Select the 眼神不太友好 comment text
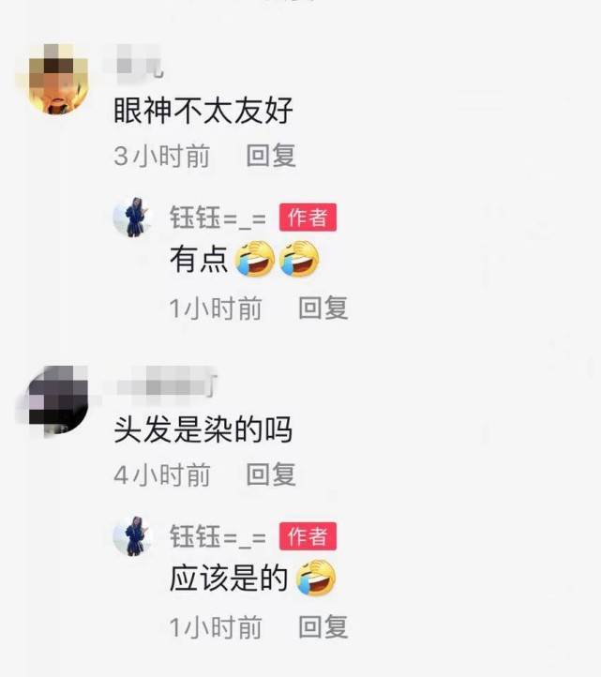The height and width of the screenshot is (677, 601). coord(203,111)
